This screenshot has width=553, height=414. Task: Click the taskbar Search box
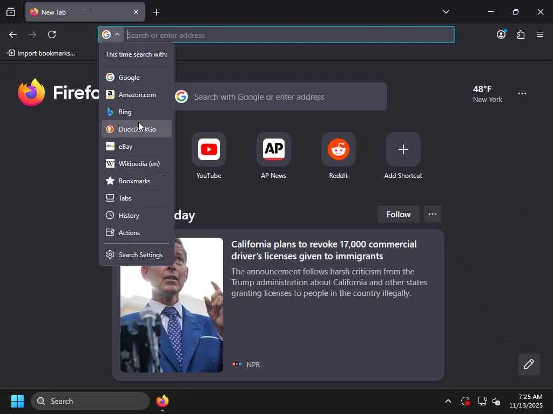click(x=90, y=401)
